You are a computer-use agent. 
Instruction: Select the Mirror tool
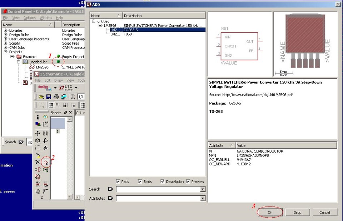(38, 141)
